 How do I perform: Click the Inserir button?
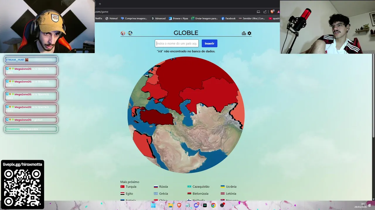coord(209,43)
